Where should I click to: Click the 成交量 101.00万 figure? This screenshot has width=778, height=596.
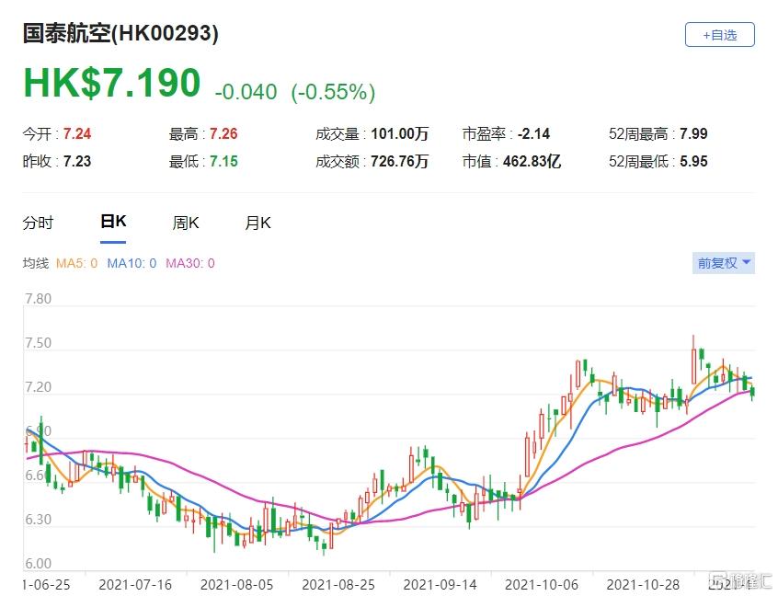(400, 134)
